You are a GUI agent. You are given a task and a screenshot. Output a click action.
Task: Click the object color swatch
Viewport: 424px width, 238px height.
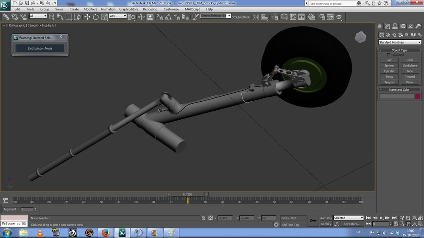click(x=418, y=96)
